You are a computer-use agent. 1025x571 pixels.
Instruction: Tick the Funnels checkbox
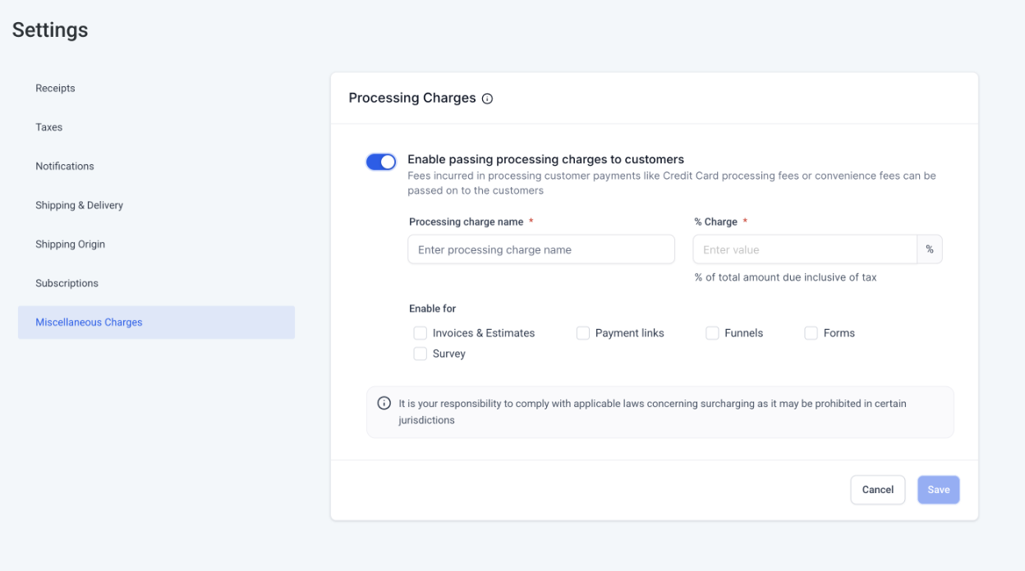[712, 333]
